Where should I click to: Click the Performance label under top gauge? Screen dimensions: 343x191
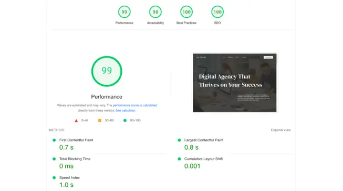point(124,23)
